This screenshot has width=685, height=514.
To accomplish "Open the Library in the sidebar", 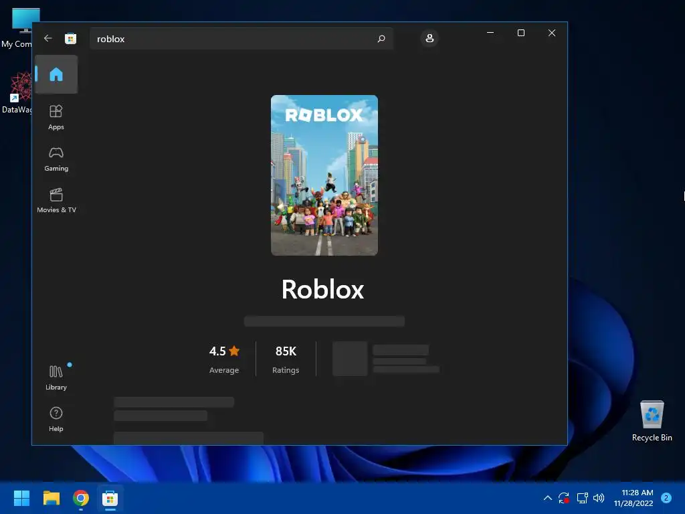I will 56,377.
